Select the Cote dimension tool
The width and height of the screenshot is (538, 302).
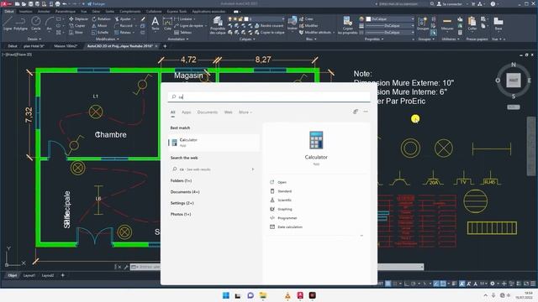(167, 24)
